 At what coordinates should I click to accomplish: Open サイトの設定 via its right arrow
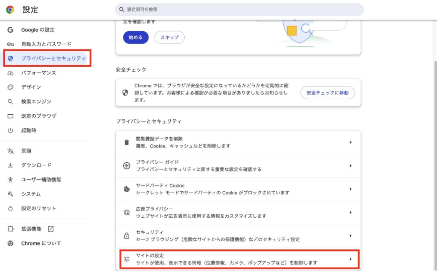point(350,259)
